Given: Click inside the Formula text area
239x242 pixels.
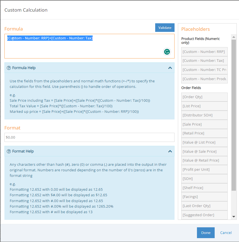Looking at the screenshot, I should pos(89,46).
